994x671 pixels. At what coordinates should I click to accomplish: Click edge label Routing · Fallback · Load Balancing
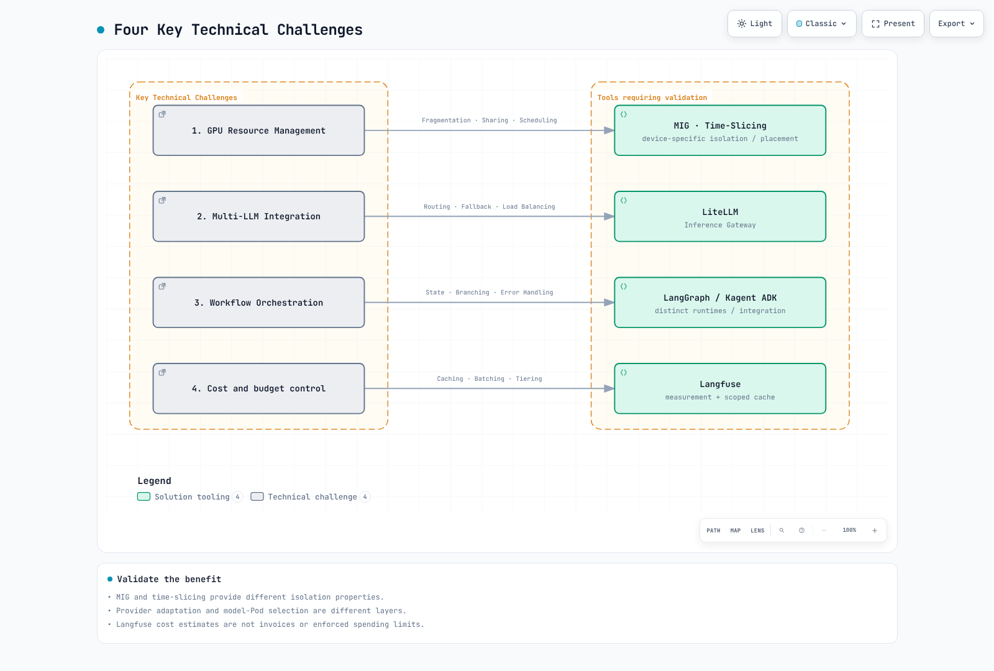point(490,207)
